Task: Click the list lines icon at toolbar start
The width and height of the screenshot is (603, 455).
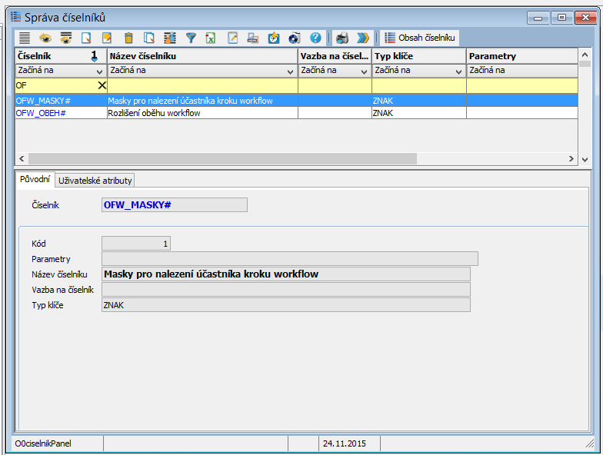Action: pyautogui.click(x=25, y=38)
